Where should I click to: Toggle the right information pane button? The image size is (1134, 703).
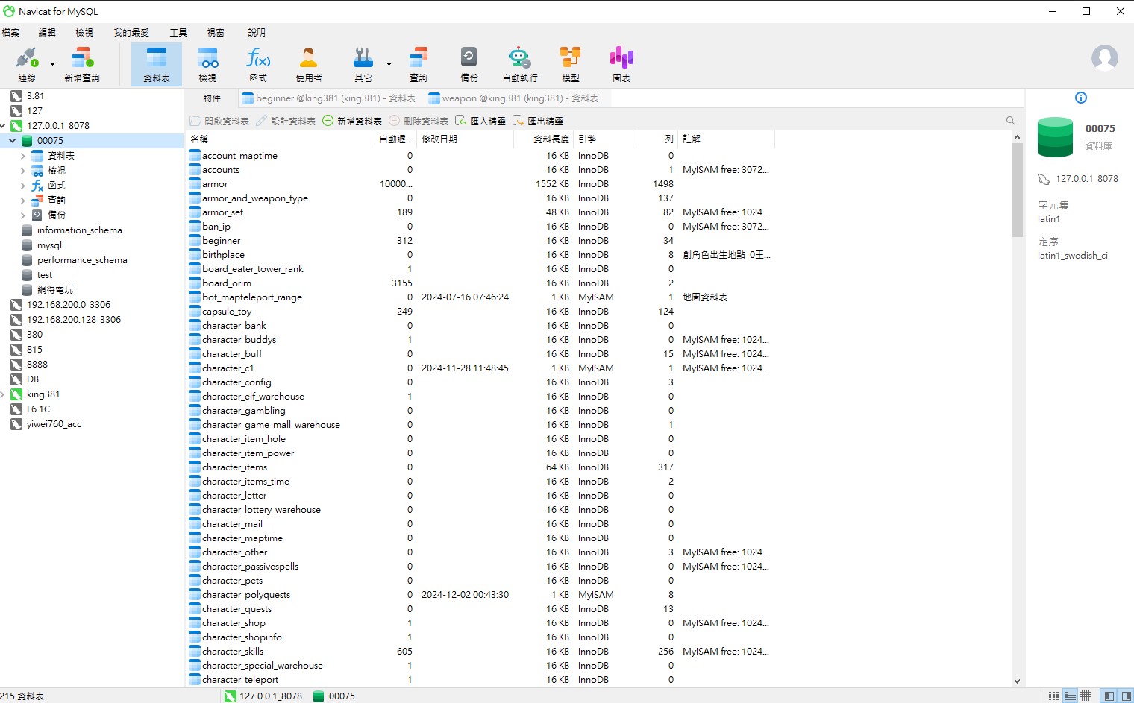point(1126,696)
